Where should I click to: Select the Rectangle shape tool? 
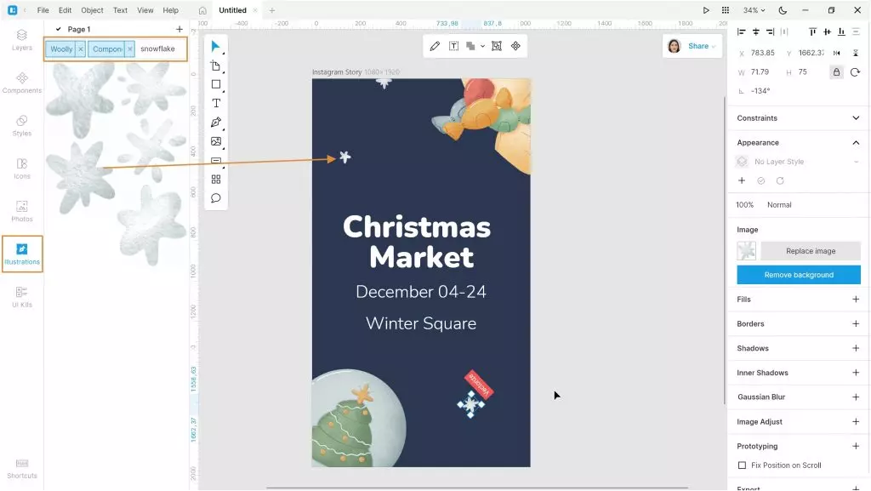click(215, 84)
